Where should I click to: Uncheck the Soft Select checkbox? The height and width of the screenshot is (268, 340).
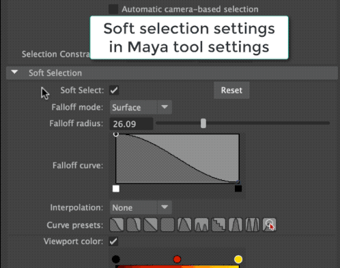[114, 90]
